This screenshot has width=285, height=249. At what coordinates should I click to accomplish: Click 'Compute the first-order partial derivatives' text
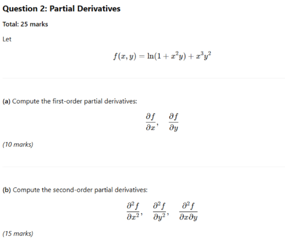click(74, 101)
